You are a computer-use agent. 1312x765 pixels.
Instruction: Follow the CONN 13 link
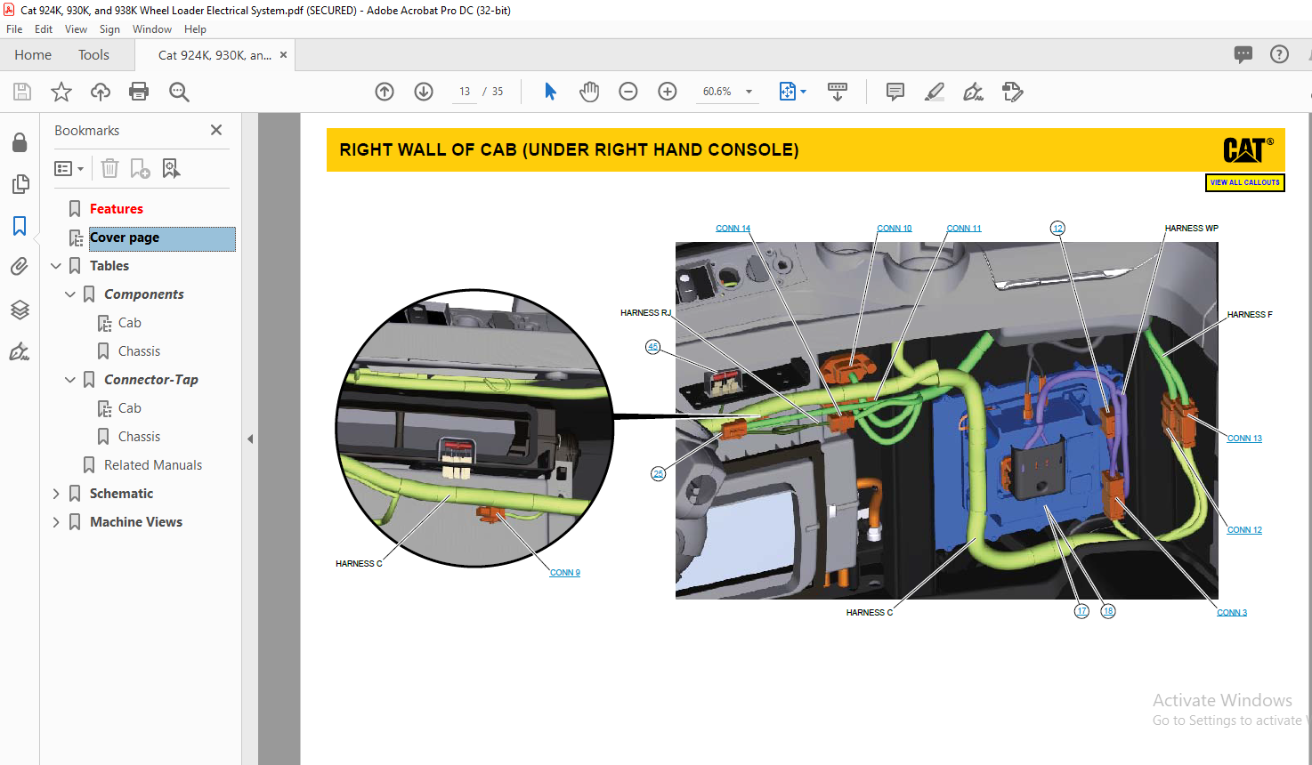pos(1244,439)
